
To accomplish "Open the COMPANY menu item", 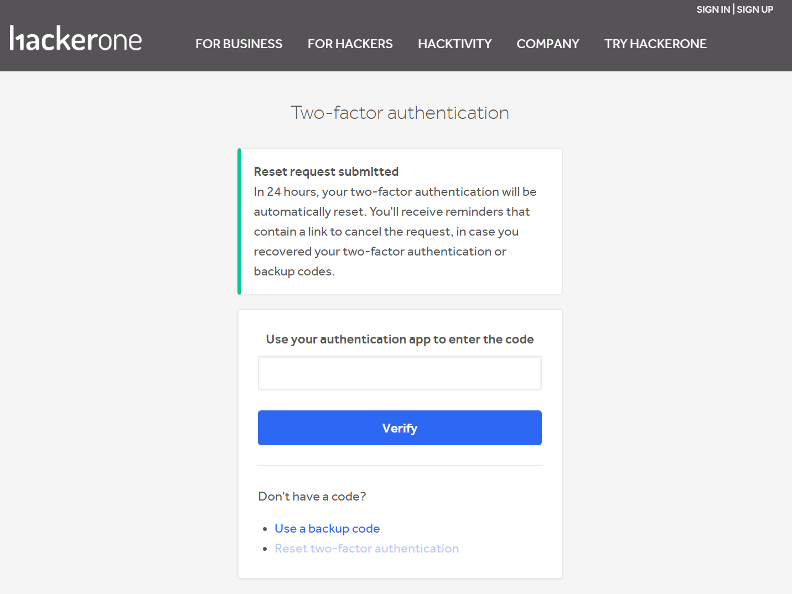I will [x=547, y=44].
